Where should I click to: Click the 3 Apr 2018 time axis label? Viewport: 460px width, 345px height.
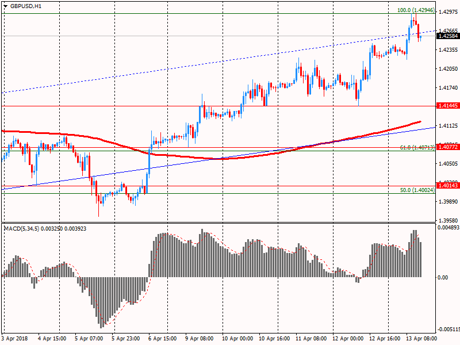15,339
